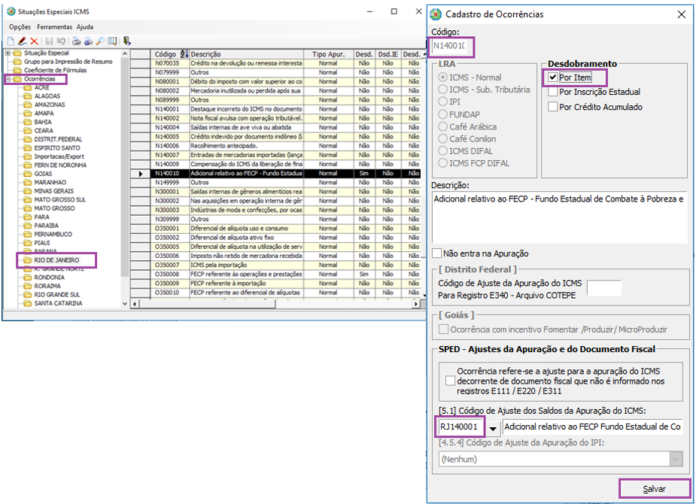
Task: Click the Exit door toolbar icon
Action: (x=127, y=41)
